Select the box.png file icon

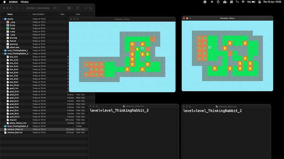click(x=7, y=38)
